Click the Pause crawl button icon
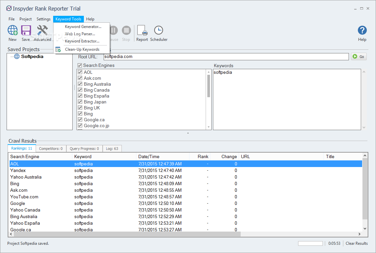The height and width of the screenshot is (253, 376). [114, 30]
